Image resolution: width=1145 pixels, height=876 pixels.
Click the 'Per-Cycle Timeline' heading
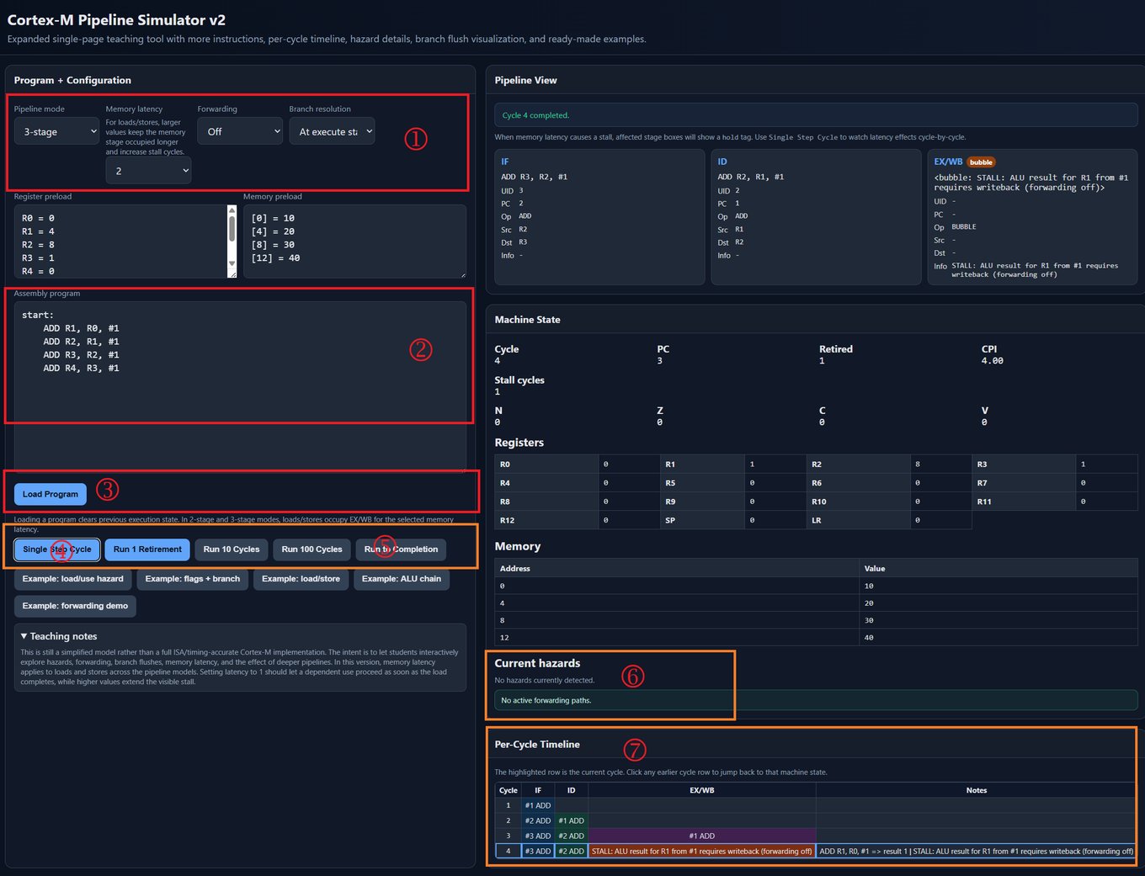click(537, 745)
